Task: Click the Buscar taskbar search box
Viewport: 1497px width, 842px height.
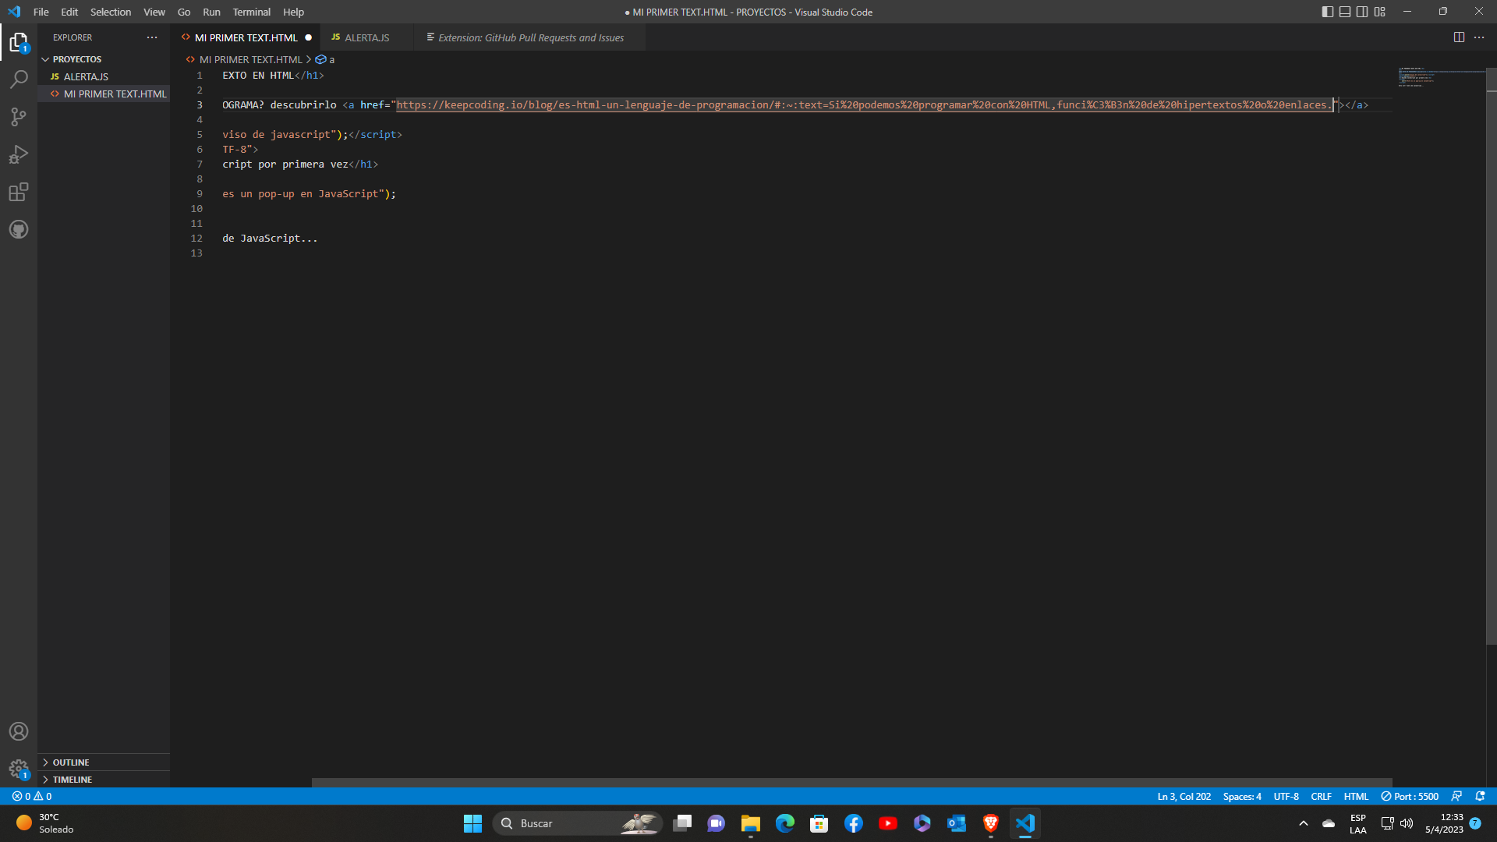Action: coord(578,823)
